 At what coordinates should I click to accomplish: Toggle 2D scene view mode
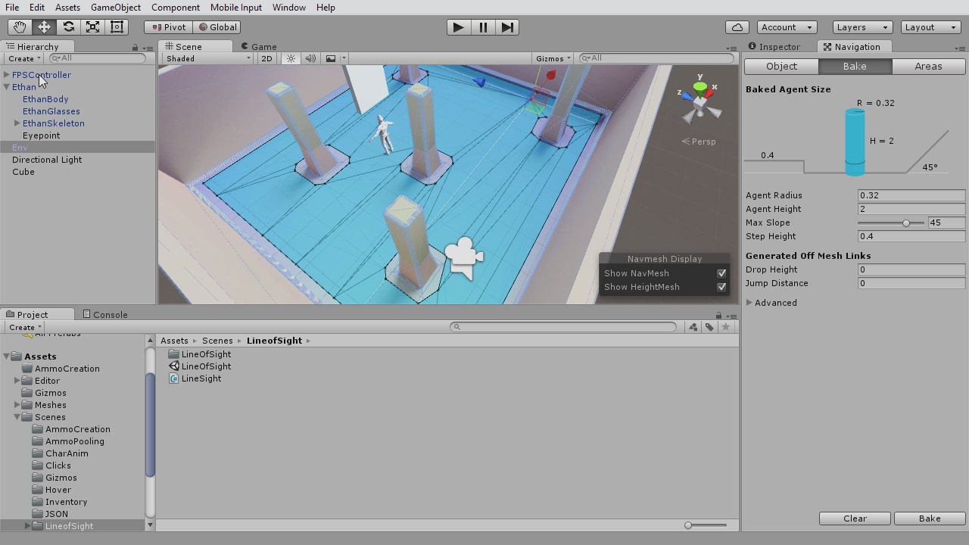[266, 58]
